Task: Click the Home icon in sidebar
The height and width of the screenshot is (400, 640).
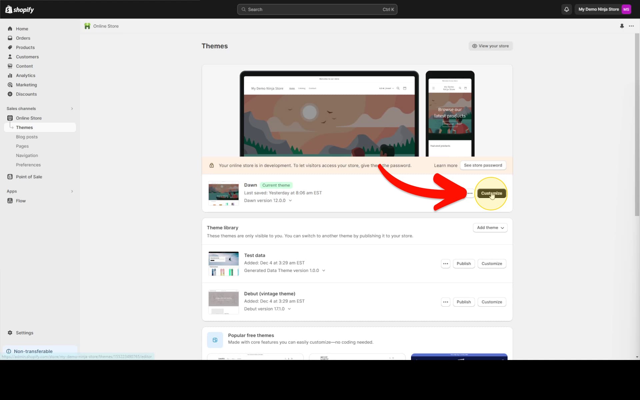Action: (x=10, y=29)
